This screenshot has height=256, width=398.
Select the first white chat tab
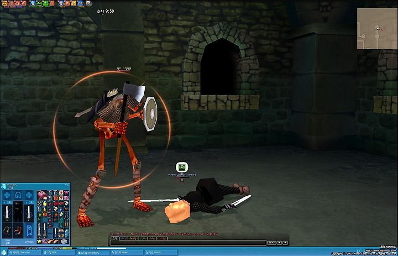coord(115,238)
